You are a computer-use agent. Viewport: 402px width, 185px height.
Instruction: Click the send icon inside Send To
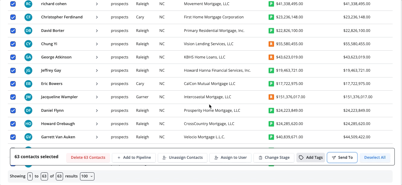tap(334, 157)
